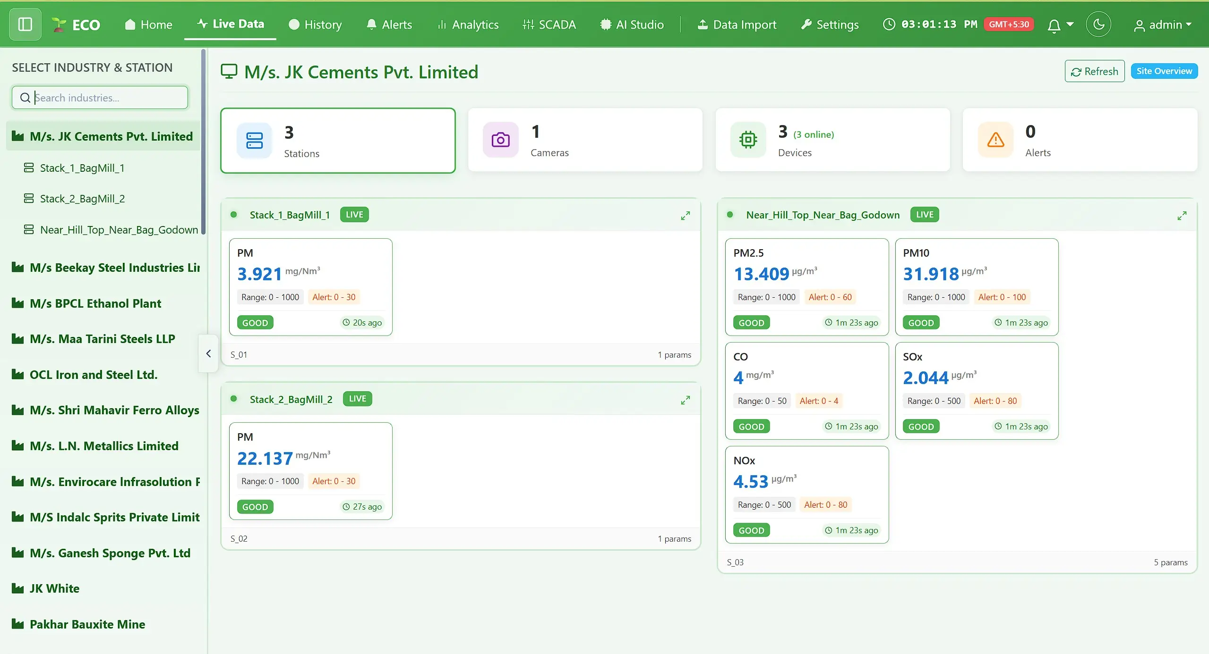
Task: Click the Refresh button
Action: 1094,71
